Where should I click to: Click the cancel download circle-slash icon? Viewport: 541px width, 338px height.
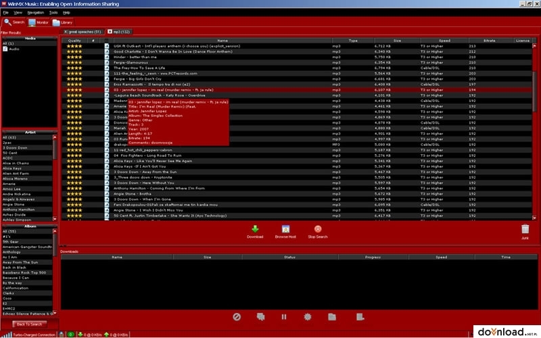coord(237,316)
